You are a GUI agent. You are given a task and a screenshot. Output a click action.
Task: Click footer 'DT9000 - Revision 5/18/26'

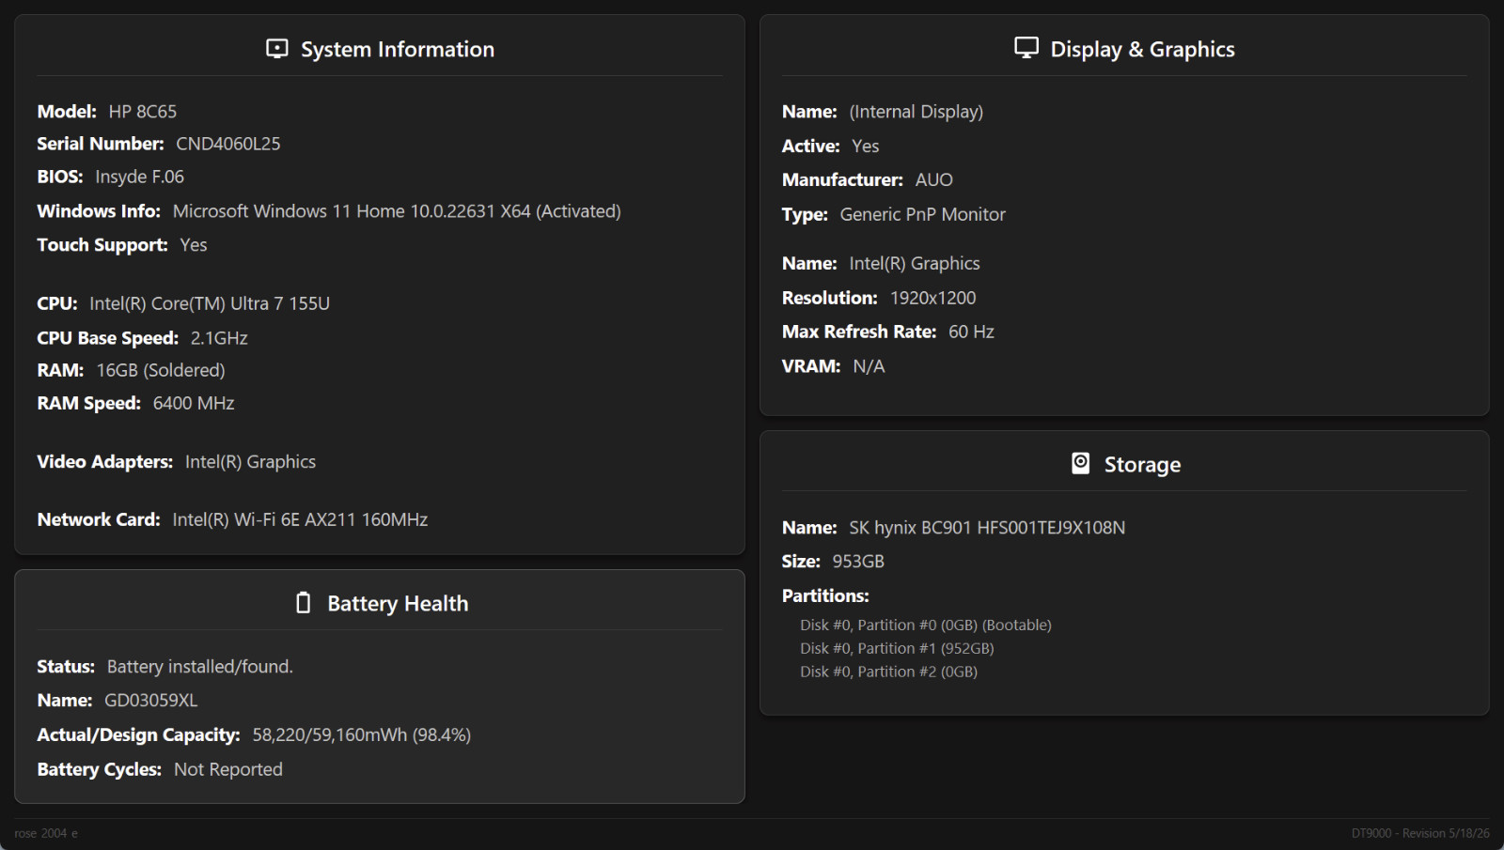click(1420, 833)
